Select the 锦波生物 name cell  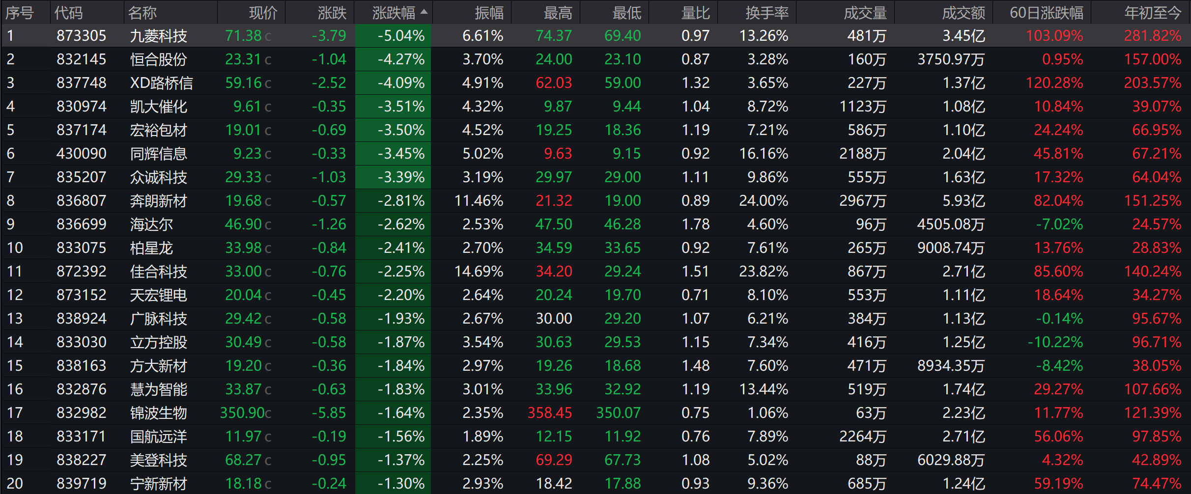click(x=159, y=413)
